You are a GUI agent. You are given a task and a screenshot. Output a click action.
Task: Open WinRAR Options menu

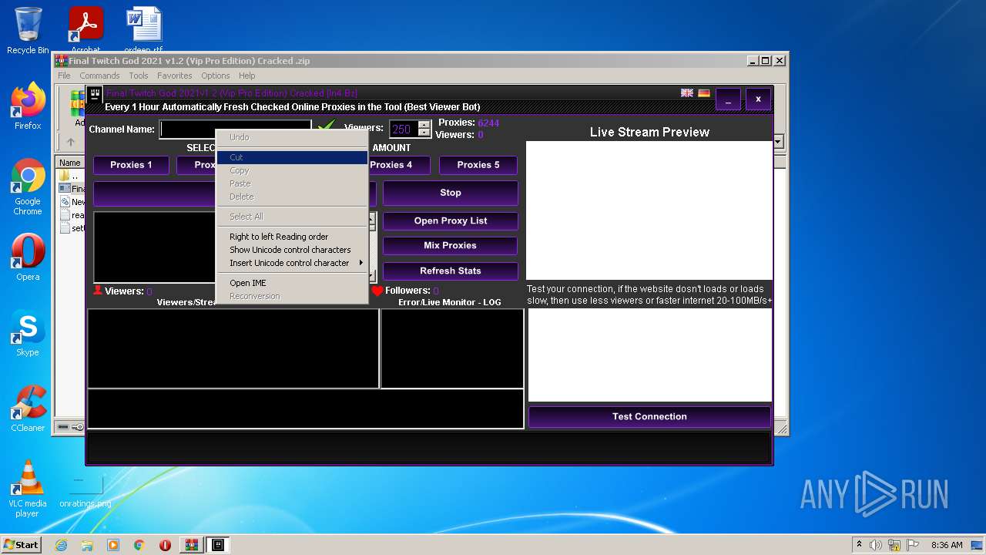coord(216,76)
